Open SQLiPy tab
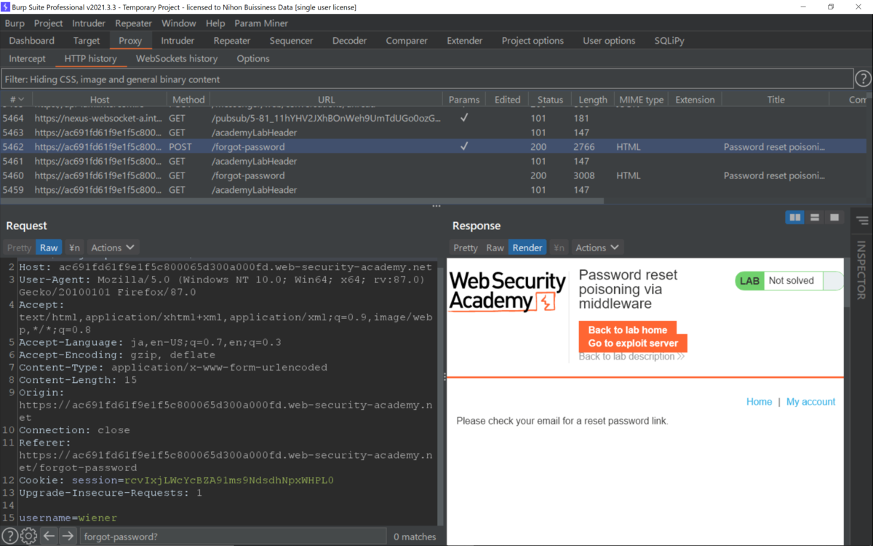Viewport: 873px width, 546px height. click(669, 41)
